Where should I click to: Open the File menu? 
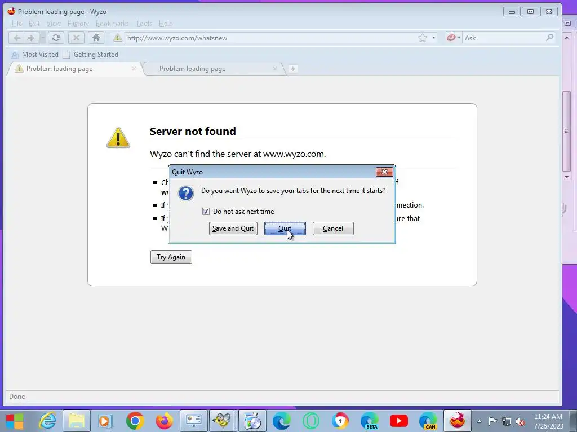[x=16, y=24]
